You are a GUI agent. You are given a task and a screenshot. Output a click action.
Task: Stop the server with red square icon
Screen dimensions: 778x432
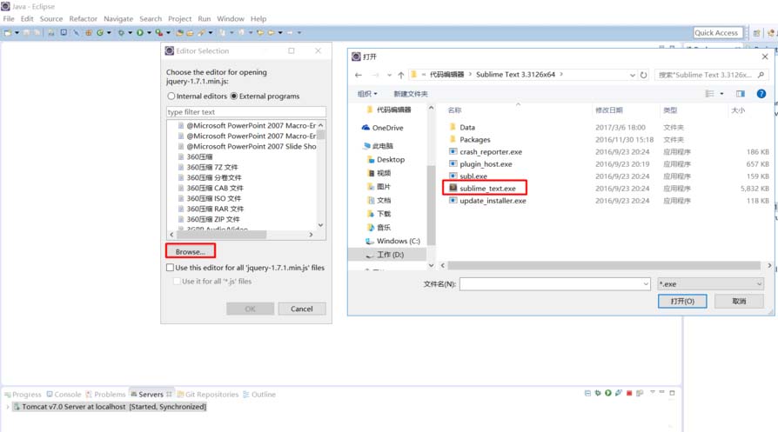[x=629, y=393]
